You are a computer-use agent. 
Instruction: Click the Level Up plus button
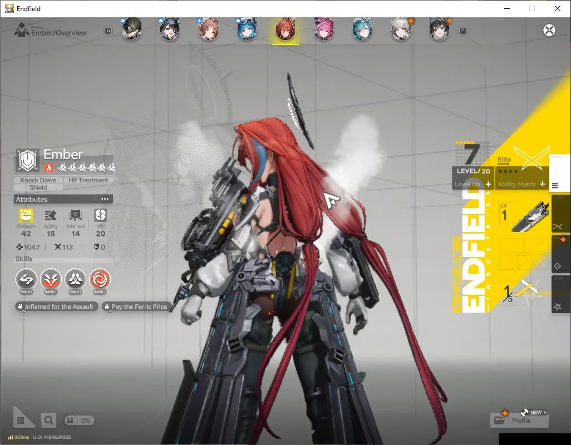488,184
